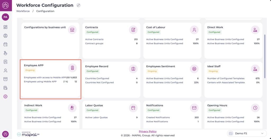Click the Labor Quotas calendar icon
The height and width of the screenshot is (139, 271).
(x=133, y=108)
